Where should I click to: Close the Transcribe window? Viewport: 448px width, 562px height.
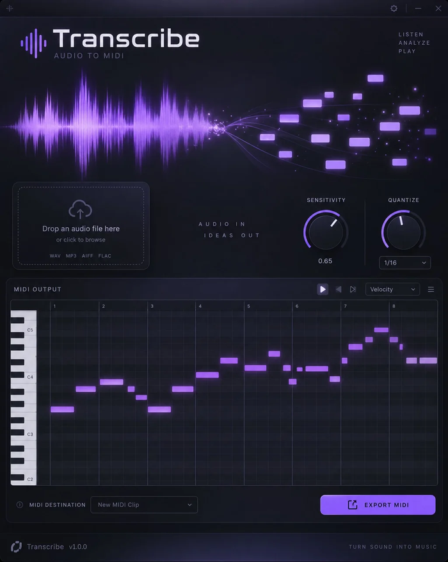[438, 8]
